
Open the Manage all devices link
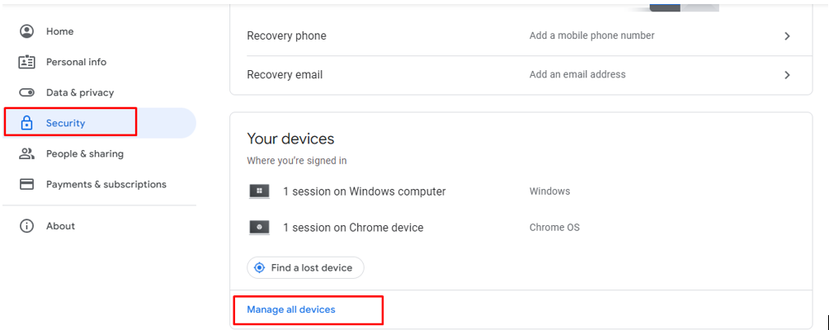(291, 309)
